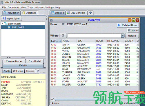Close the EMPLOYEE internal window

[x=137, y=20]
